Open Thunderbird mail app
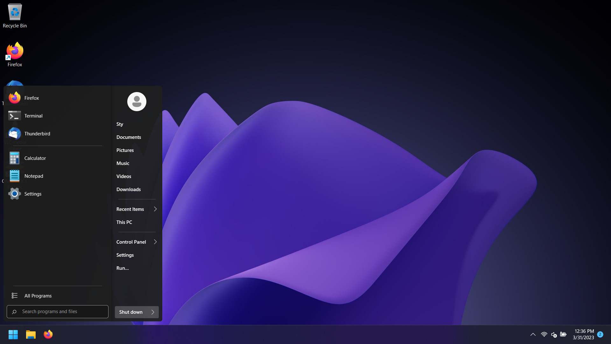The width and height of the screenshot is (611, 344). pos(37,134)
